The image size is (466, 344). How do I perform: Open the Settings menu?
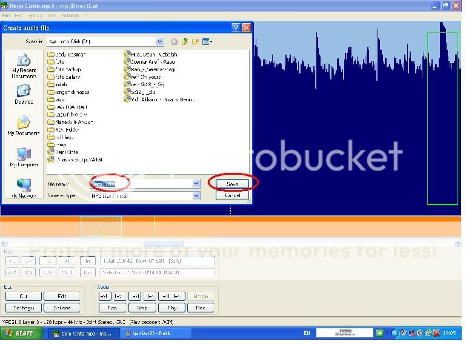tap(71, 15)
